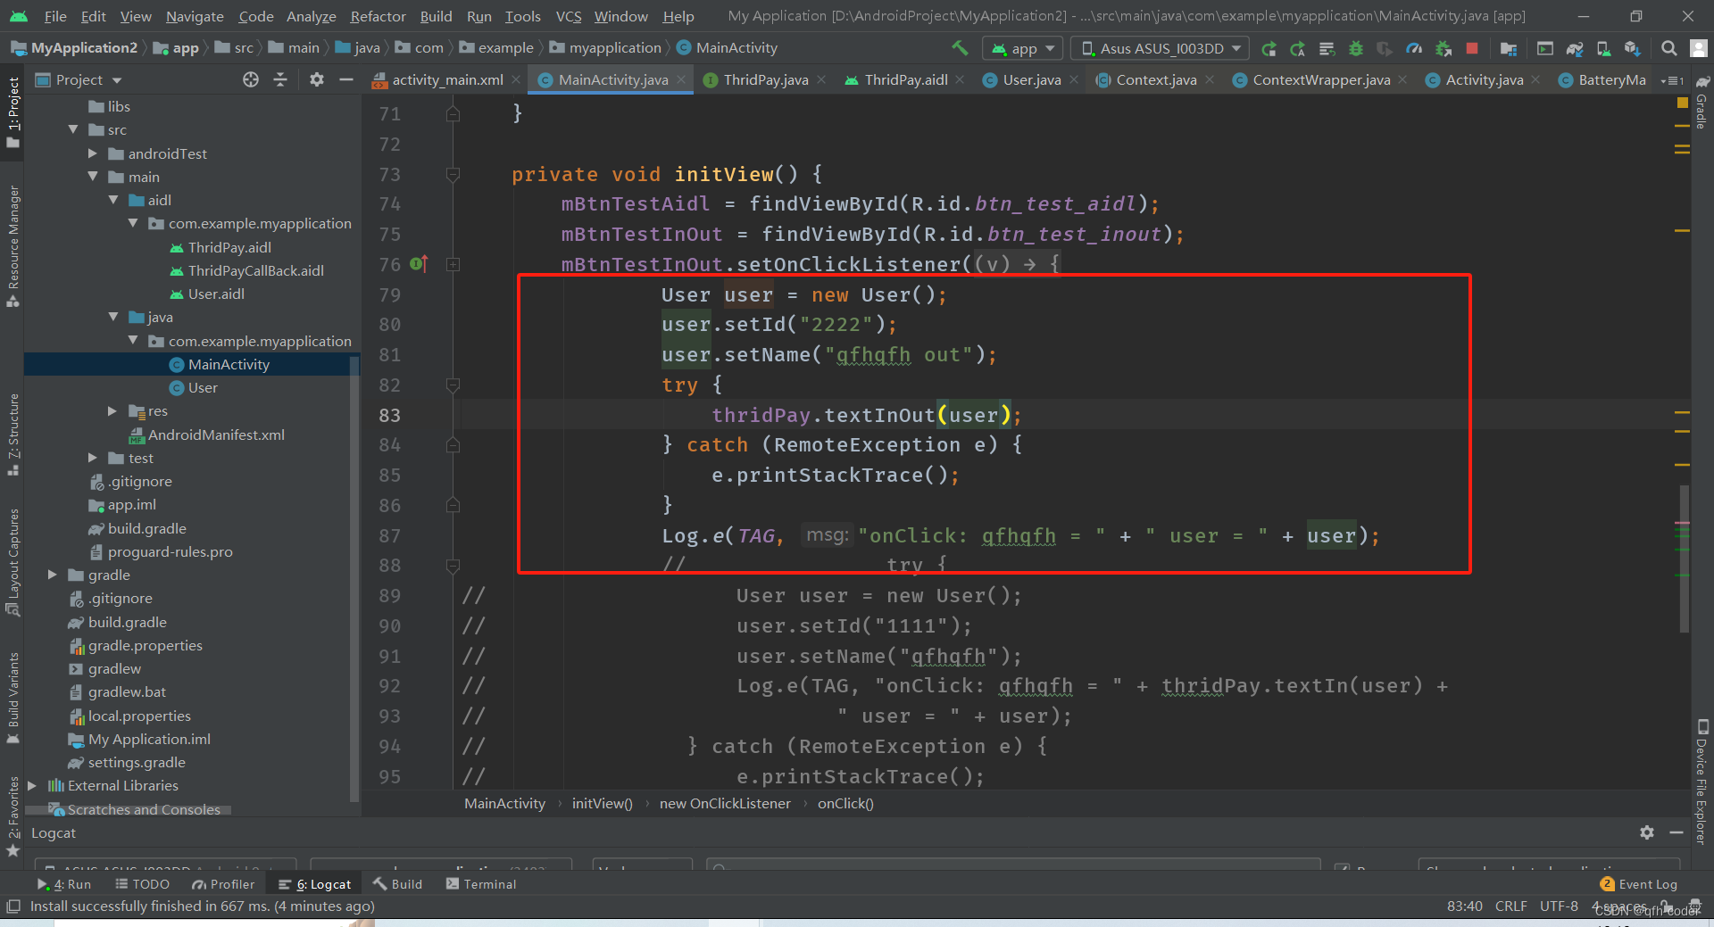This screenshot has height=927, width=1714.
Task: Click initView() in breadcrumb bar
Action: 603,803
